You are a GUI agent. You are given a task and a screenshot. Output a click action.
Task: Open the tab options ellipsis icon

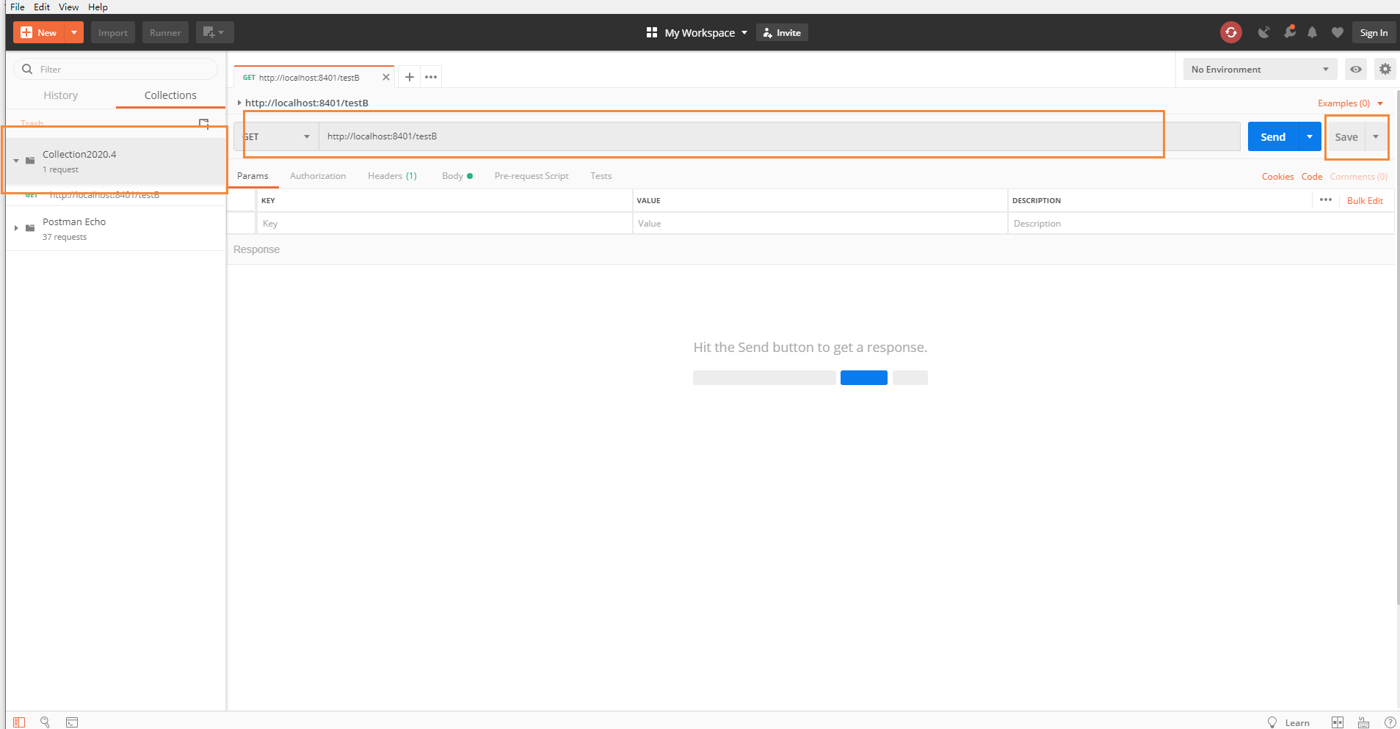432,76
